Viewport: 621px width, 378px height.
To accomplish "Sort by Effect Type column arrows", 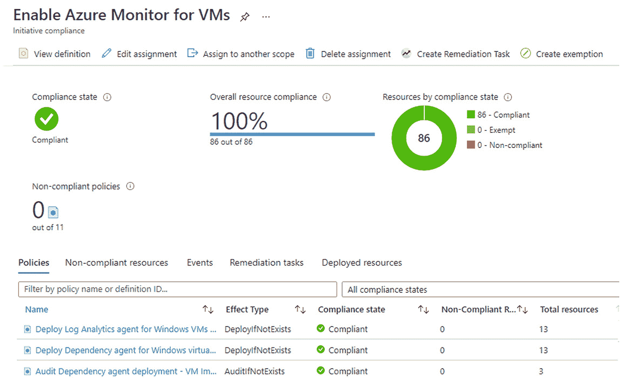I will 300,309.
